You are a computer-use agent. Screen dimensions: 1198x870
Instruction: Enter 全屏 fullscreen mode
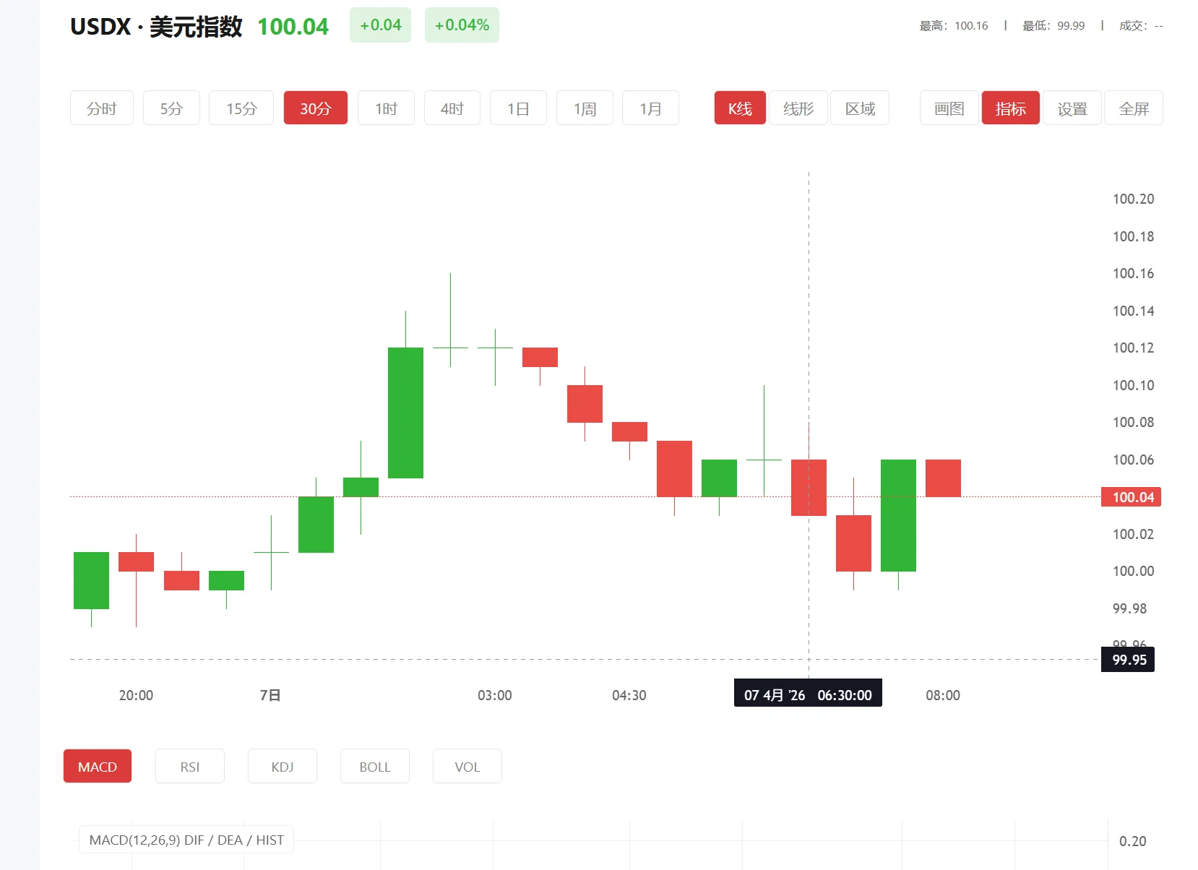point(1133,108)
